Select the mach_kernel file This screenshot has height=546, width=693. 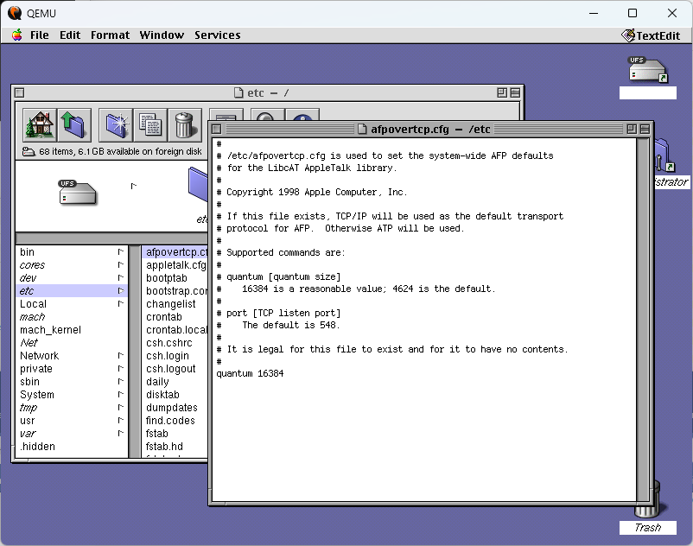point(72,329)
